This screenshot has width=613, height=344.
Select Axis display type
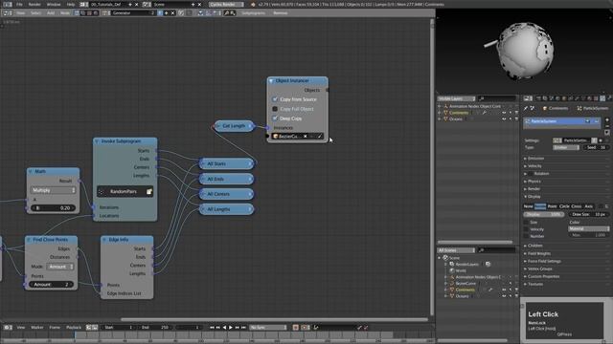589,206
